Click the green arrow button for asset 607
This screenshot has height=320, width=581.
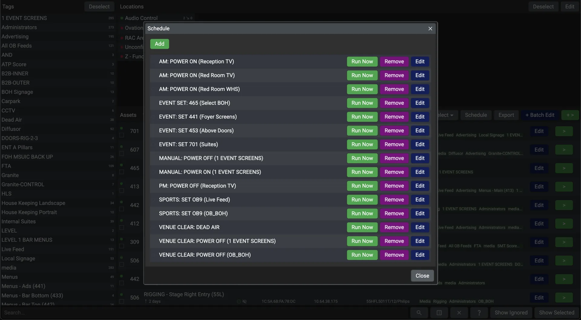point(564,150)
